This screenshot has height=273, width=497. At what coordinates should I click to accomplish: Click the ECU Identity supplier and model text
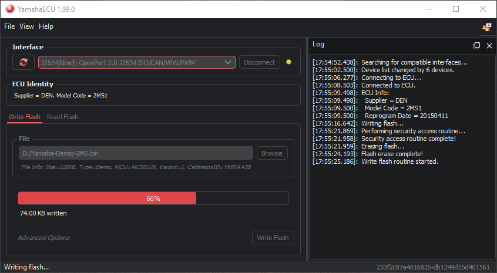[61, 95]
